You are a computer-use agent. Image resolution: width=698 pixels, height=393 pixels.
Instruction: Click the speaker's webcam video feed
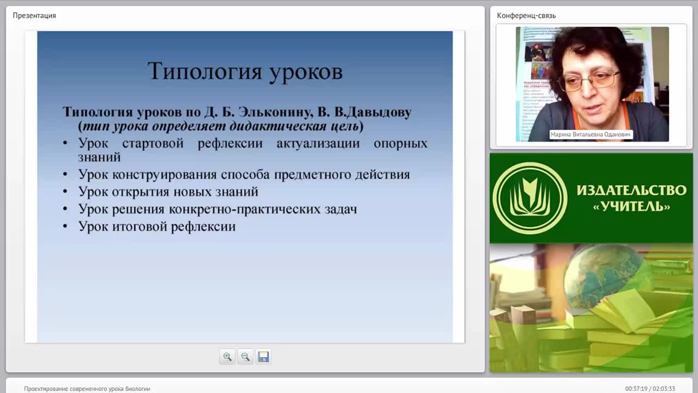(592, 84)
